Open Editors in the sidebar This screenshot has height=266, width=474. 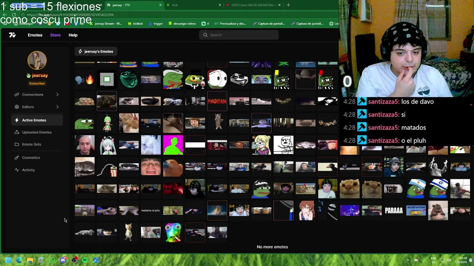coord(37,107)
